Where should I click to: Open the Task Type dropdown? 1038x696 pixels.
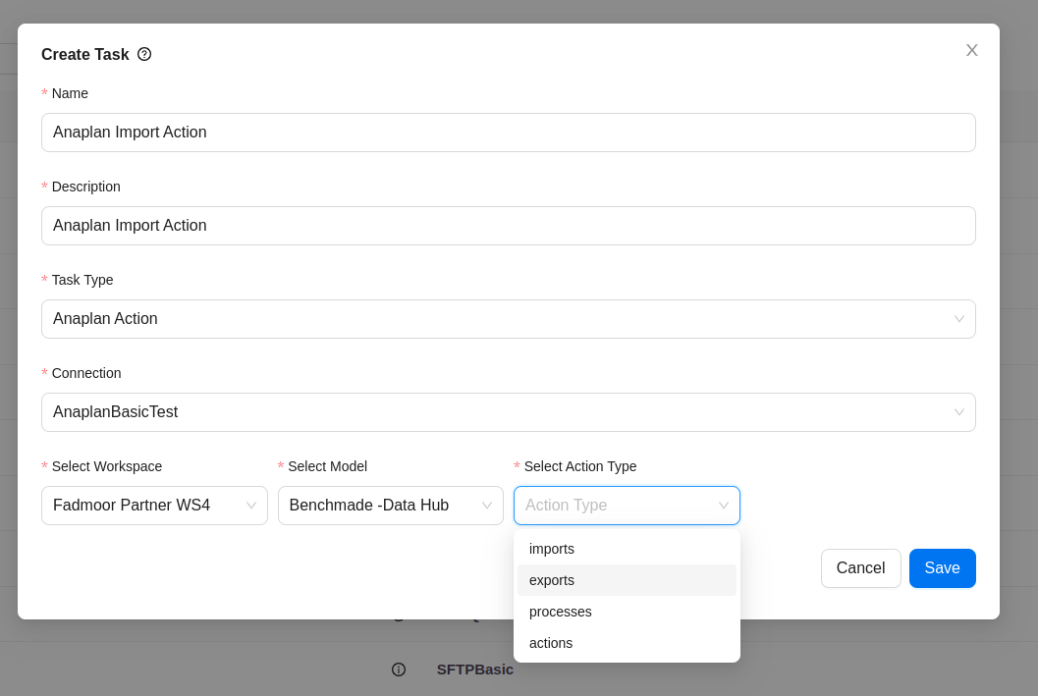(508, 319)
